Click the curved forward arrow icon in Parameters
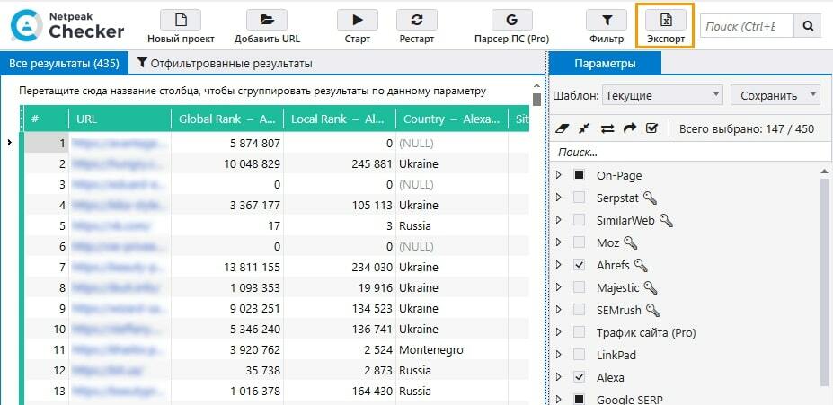The image size is (833, 405). pos(630,129)
